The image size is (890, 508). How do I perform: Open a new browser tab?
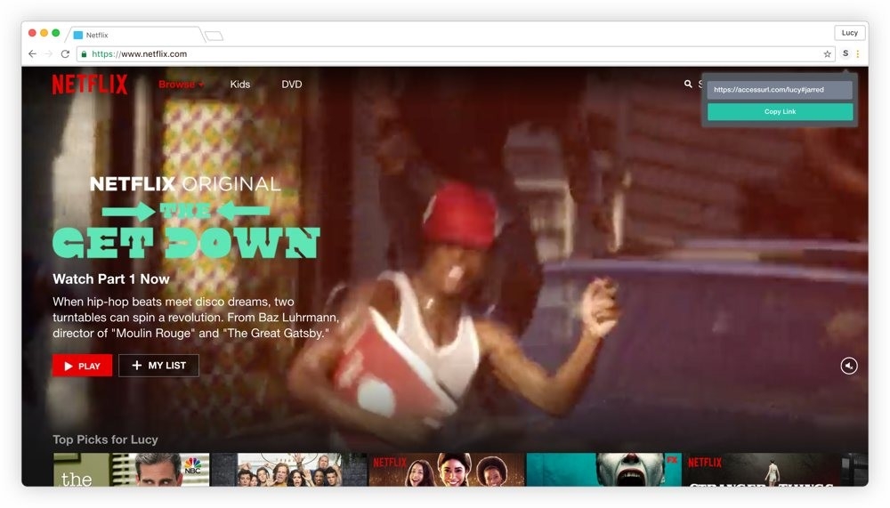pyautogui.click(x=214, y=36)
